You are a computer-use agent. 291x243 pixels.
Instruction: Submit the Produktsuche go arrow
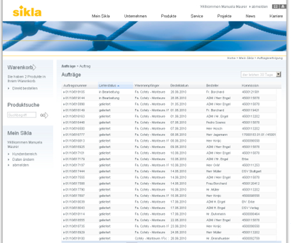tap(44, 115)
